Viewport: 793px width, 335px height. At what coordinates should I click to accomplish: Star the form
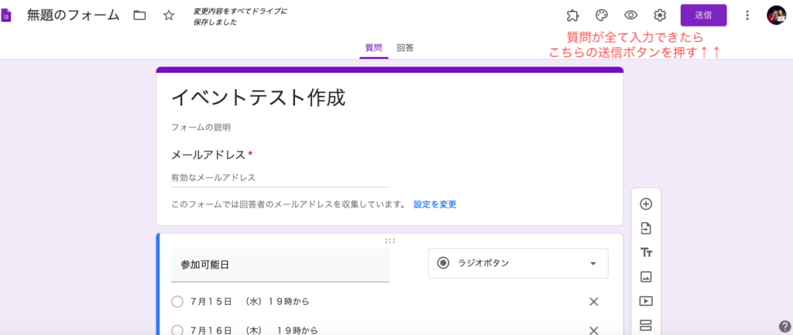coord(168,15)
